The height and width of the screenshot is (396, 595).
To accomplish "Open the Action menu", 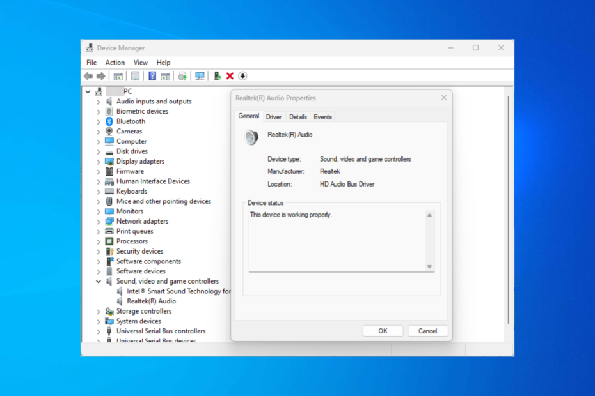I will (115, 62).
